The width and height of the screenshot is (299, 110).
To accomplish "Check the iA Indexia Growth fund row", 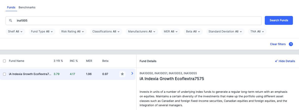I will (x=4, y=74).
